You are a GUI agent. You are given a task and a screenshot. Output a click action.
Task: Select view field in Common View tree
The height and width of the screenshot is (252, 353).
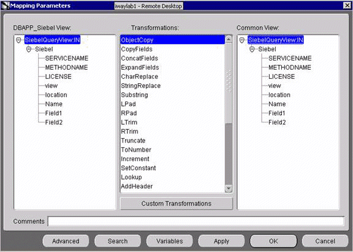[x=275, y=86]
